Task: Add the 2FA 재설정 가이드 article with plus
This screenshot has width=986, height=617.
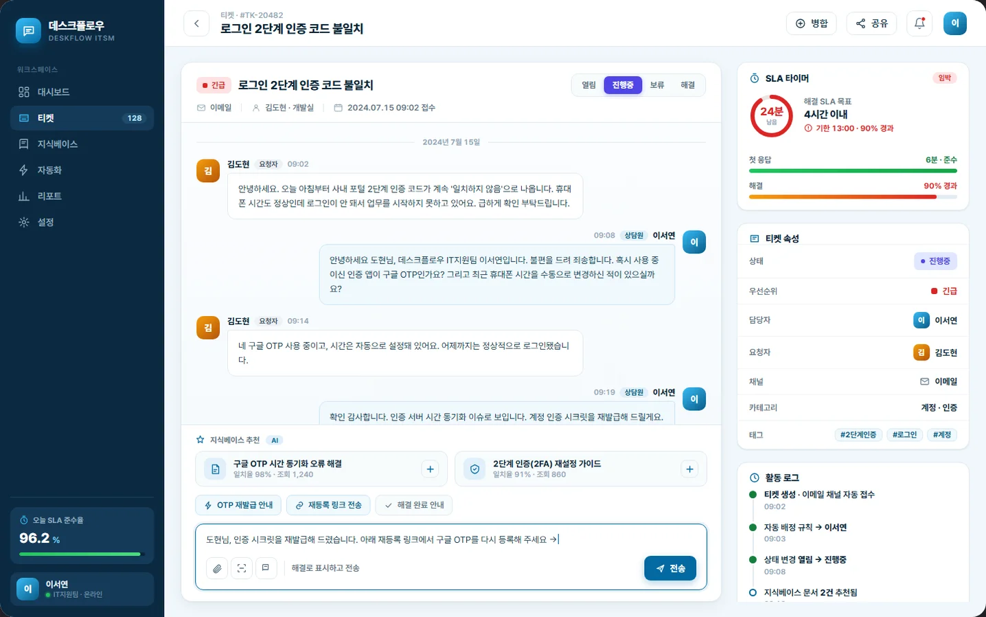Action: (689, 469)
